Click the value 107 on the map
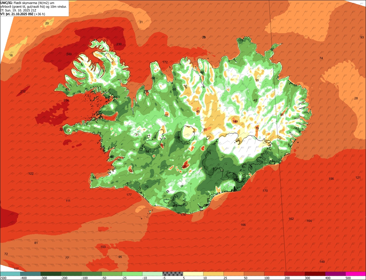The height and width of the screenshot is (280, 366). 16,269
